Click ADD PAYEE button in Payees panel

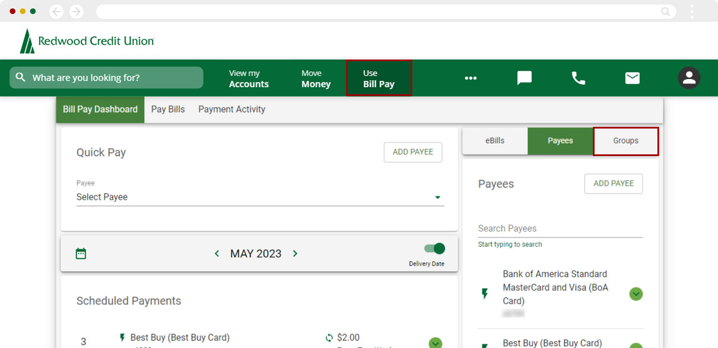tap(613, 184)
